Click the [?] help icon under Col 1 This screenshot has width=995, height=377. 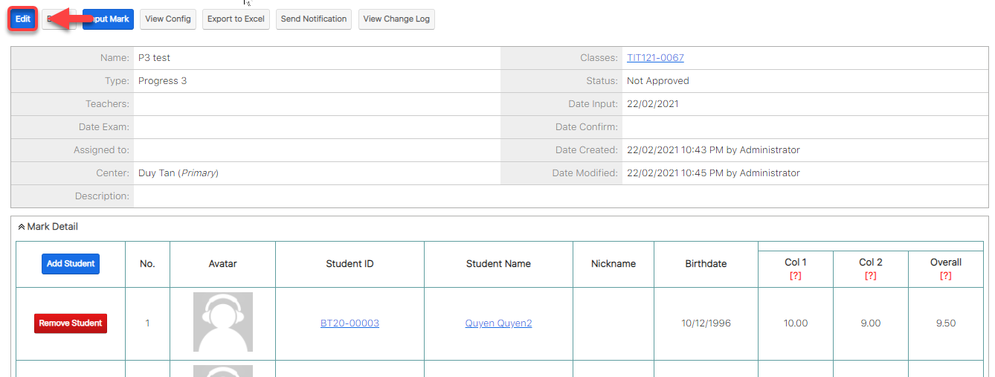click(x=796, y=276)
